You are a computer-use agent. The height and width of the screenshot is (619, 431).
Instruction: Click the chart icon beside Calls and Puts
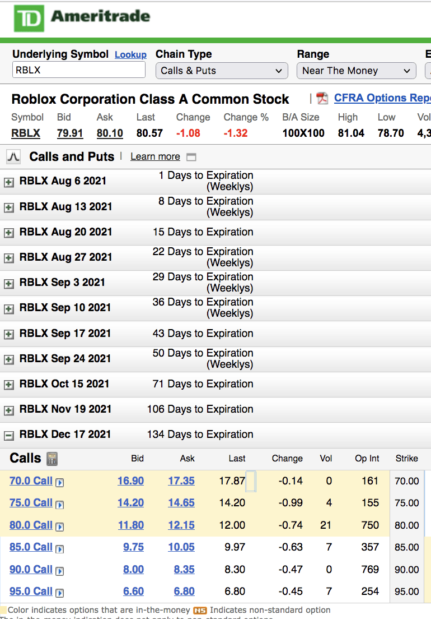[13, 157]
